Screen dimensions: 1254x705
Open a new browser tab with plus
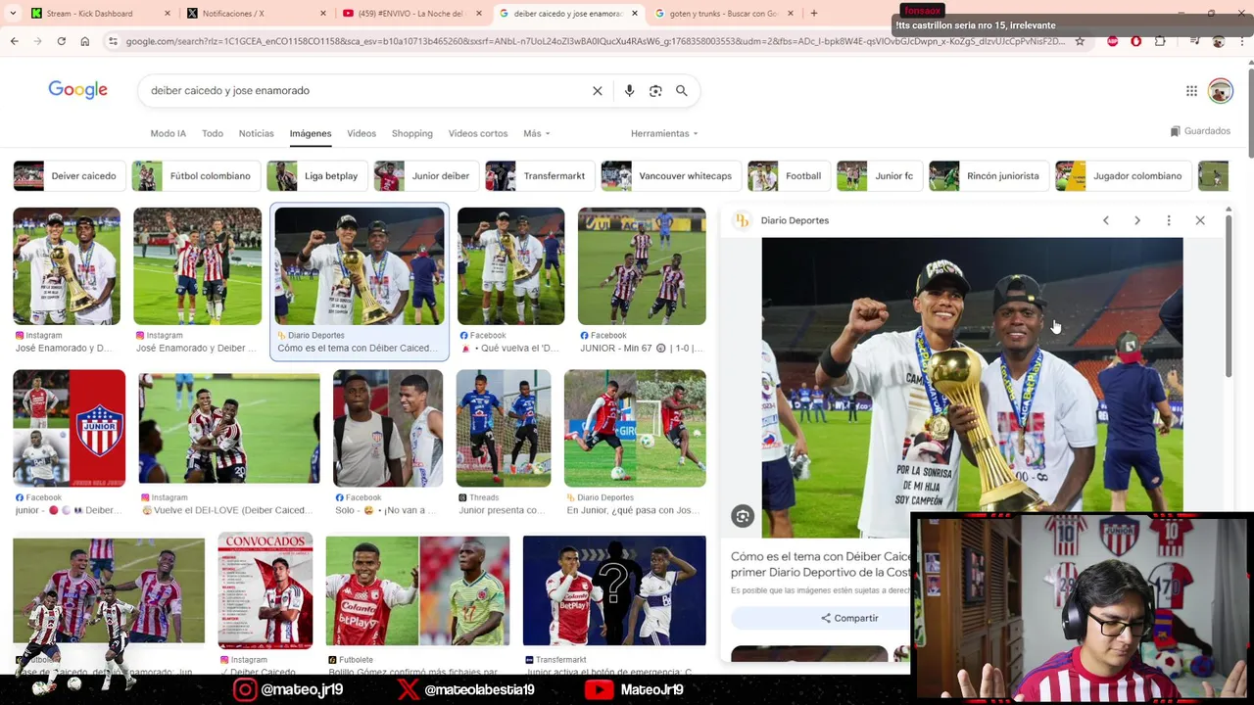pyautogui.click(x=813, y=14)
